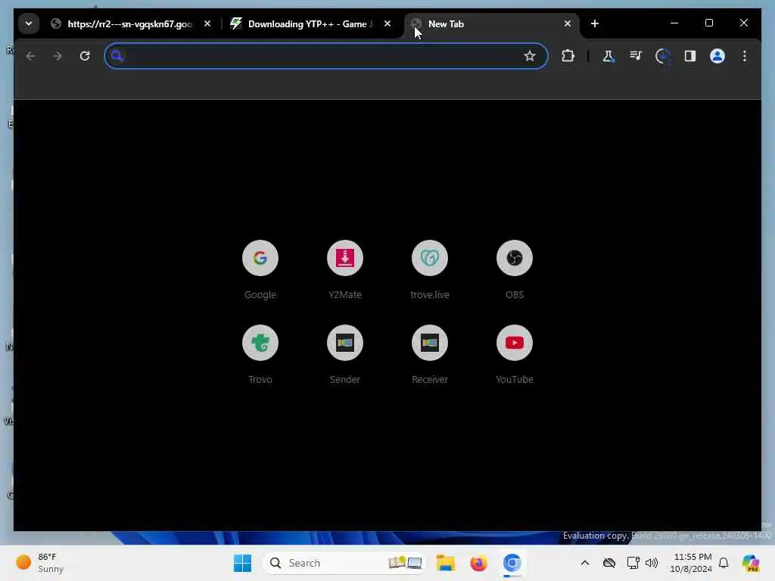Expand the tab search dropdown
Image resolution: width=775 pixels, height=581 pixels.
[29, 23]
